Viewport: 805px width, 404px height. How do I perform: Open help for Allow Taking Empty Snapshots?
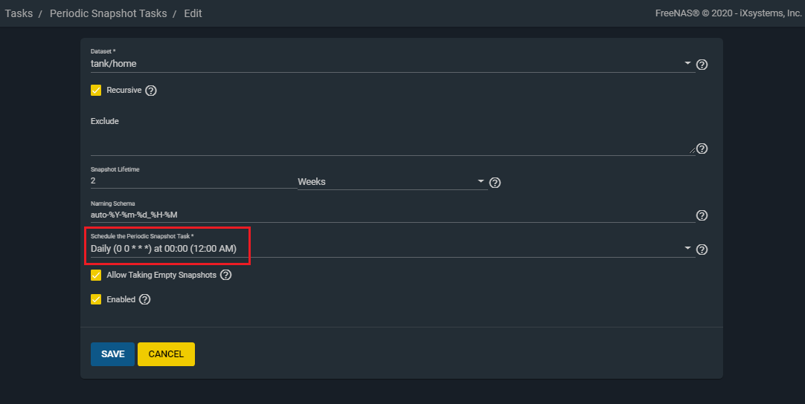click(x=225, y=275)
